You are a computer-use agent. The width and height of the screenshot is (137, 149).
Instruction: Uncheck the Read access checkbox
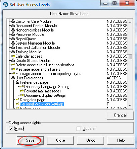(11, 129)
